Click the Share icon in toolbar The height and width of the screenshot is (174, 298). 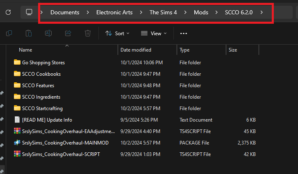tap(68, 33)
